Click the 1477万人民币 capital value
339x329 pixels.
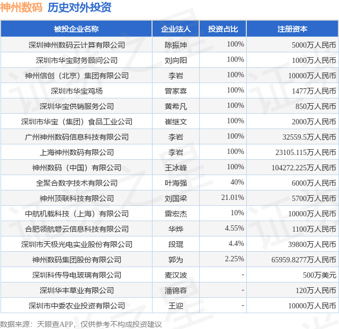tap(314, 91)
